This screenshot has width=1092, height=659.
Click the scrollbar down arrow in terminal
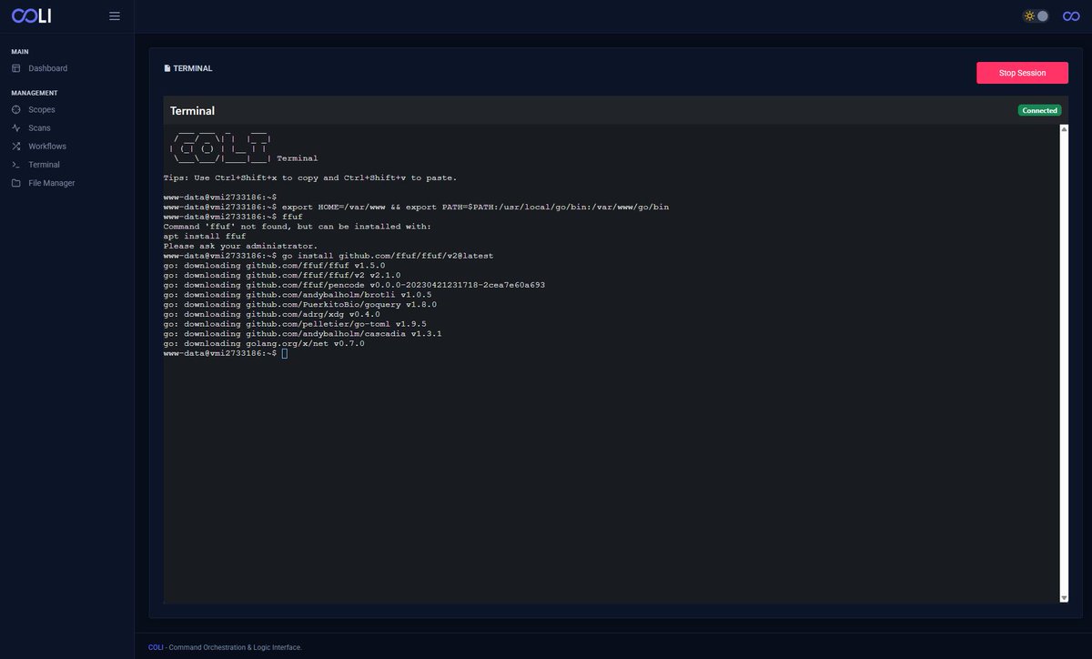[x=1064, y=597]
